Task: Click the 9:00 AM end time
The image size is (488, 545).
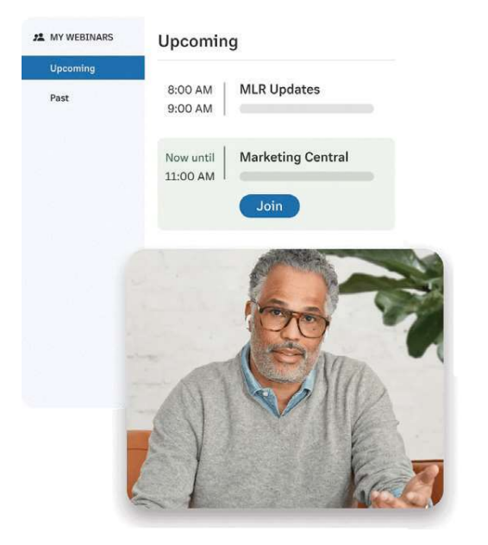Action: coord(190,109)
